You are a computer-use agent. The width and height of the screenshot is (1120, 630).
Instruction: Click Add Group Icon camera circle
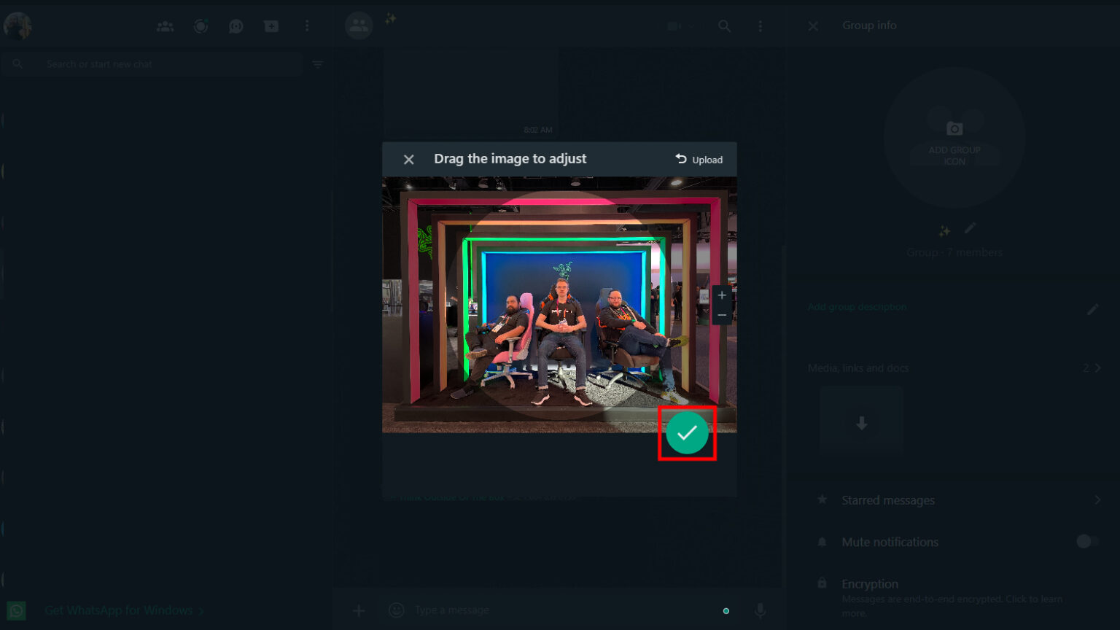pyautogui.click(x=954, y=138)
